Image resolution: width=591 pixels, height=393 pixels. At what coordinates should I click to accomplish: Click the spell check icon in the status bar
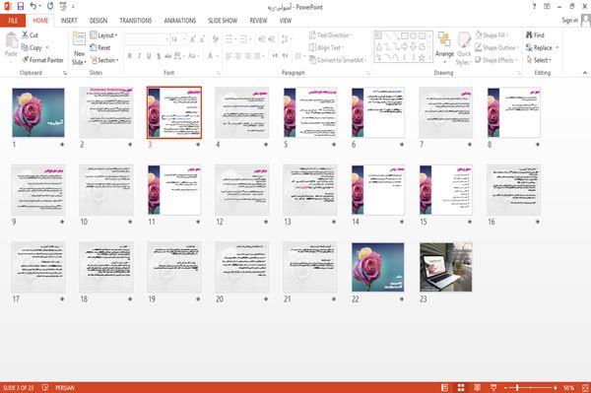pyautogui.click(x=45, y=387)
